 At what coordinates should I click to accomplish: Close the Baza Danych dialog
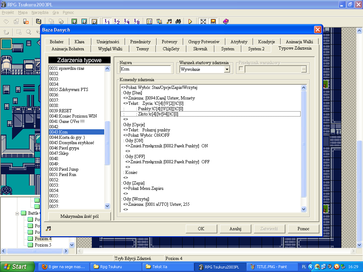[x=318, y=30]
